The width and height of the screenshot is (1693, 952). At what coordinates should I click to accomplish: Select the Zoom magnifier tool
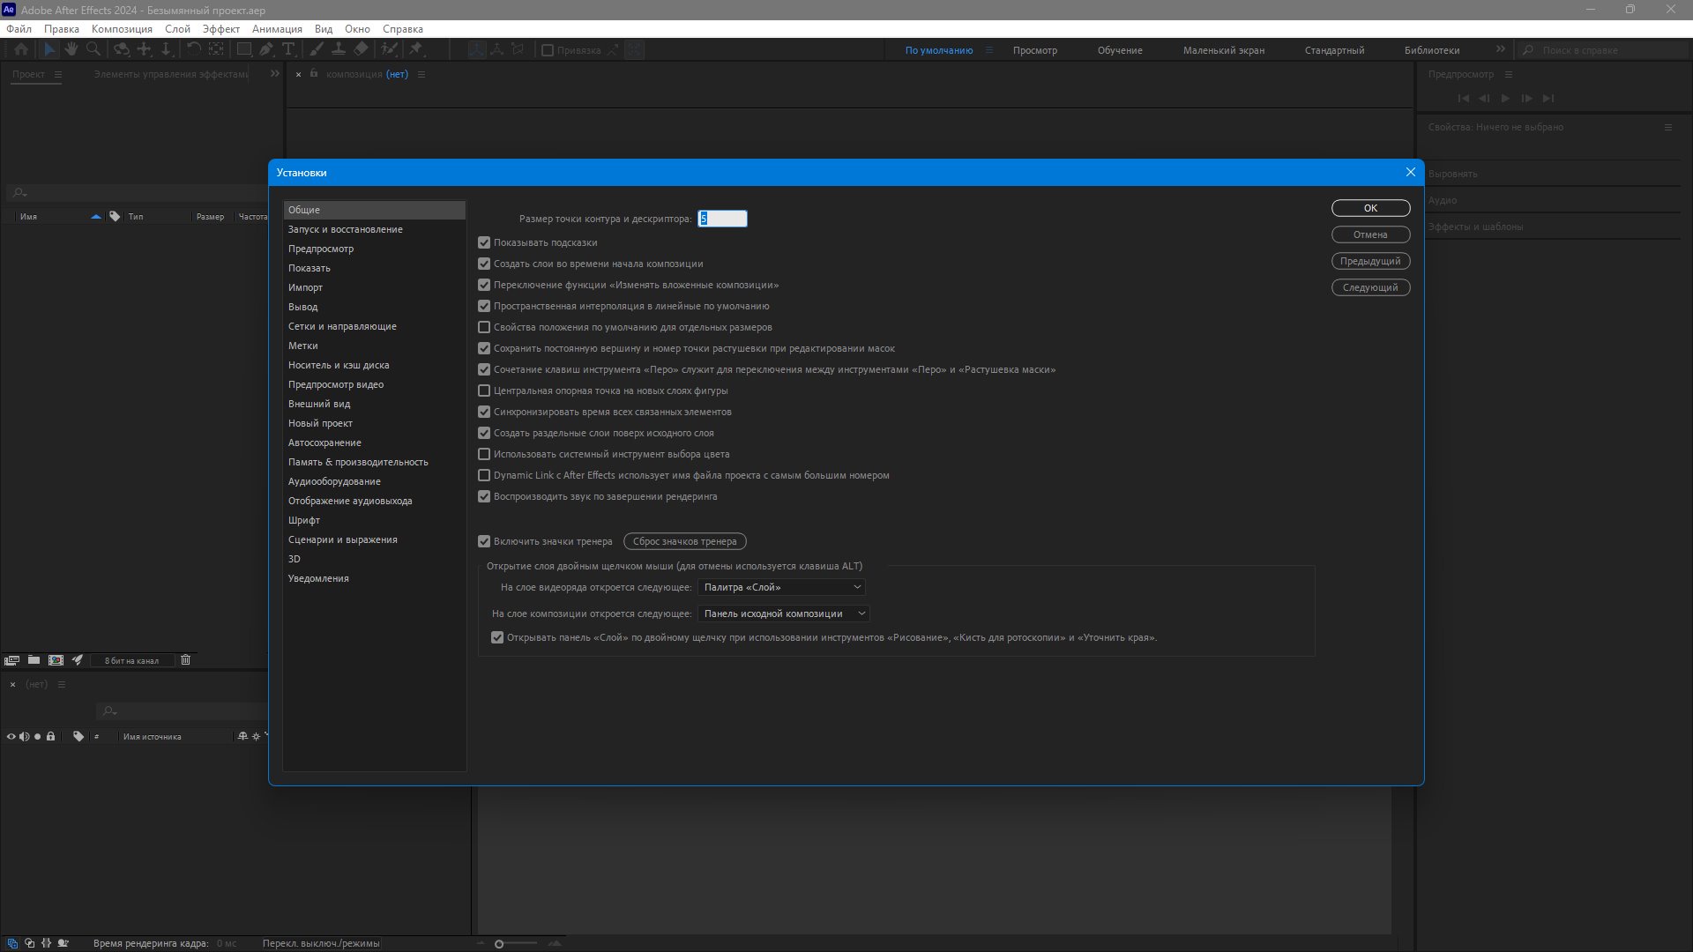pos(93,50)
